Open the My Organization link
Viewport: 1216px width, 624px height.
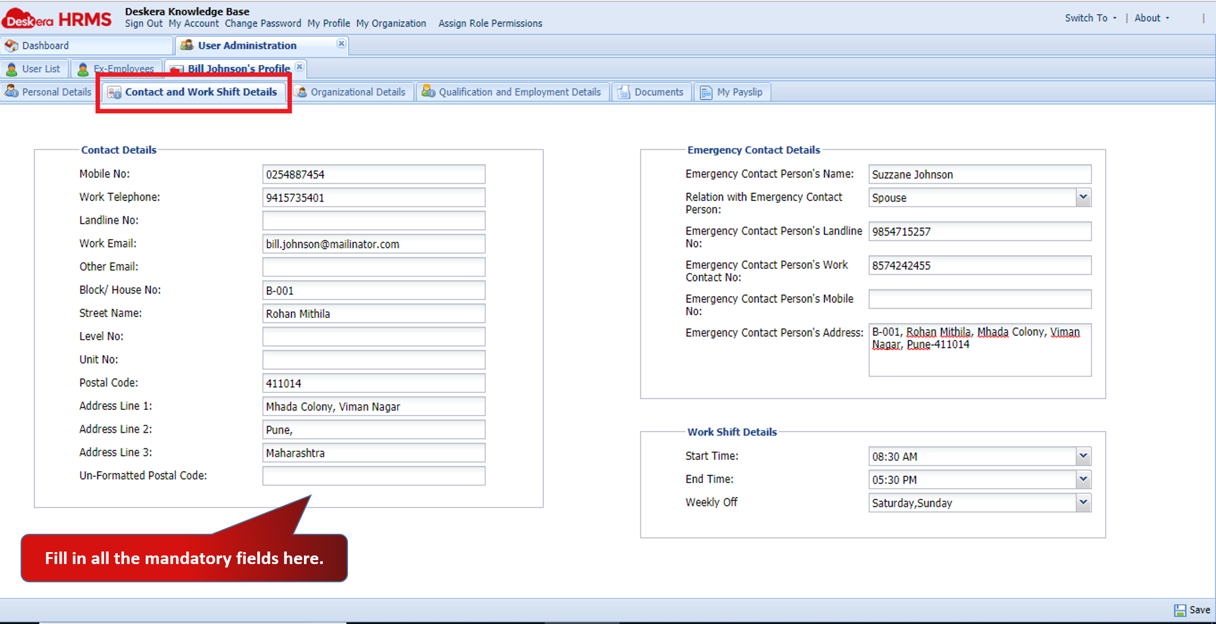391,23
